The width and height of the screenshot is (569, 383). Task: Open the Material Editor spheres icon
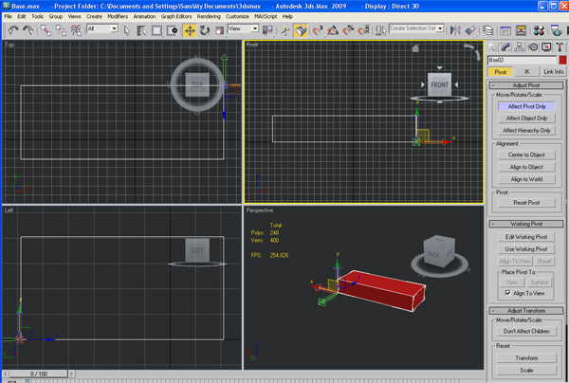[539, 30]
